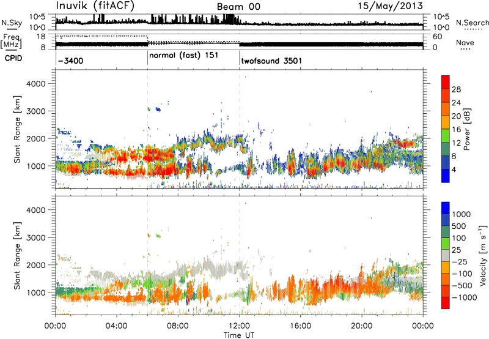This screenshot has width=489, height=339.
Task: Click the Velocity color bar gray segment
Action: pos(446,255)
